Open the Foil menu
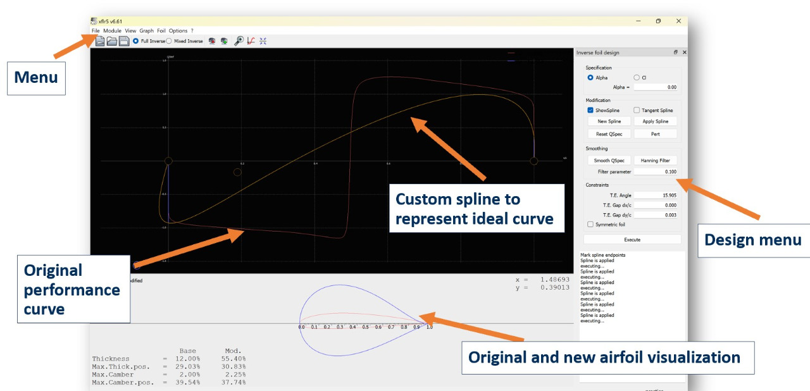 click(x=161, y=30)
